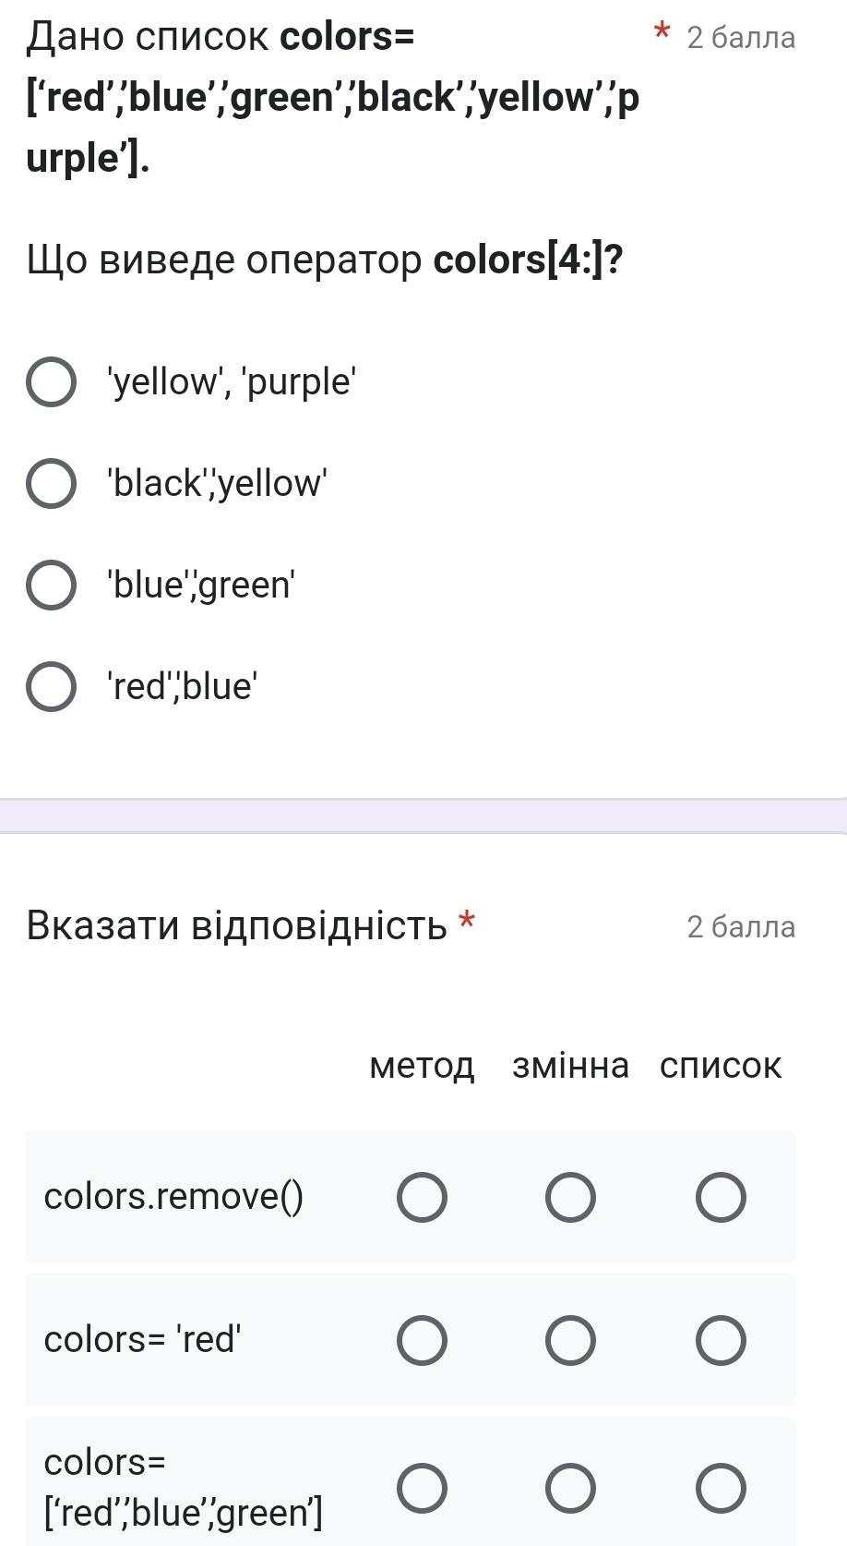Click the "Вказати відповідність" question title

(236, 925)
